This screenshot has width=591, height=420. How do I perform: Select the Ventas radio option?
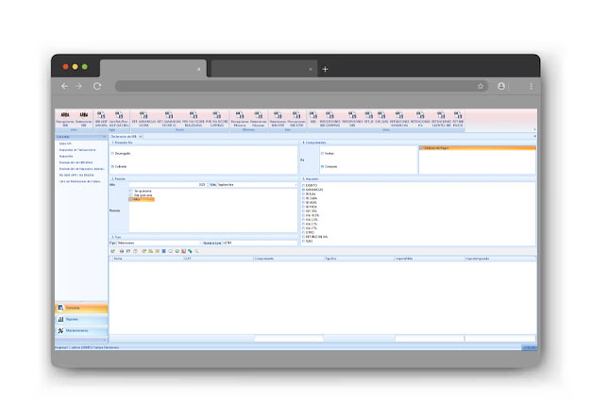pos(323,152)
